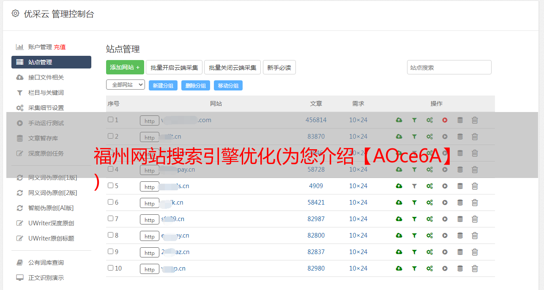The height and width of the screenshot is (290, 544).
Task: Click the red play icon in row 1
Action: coord(445,120)
